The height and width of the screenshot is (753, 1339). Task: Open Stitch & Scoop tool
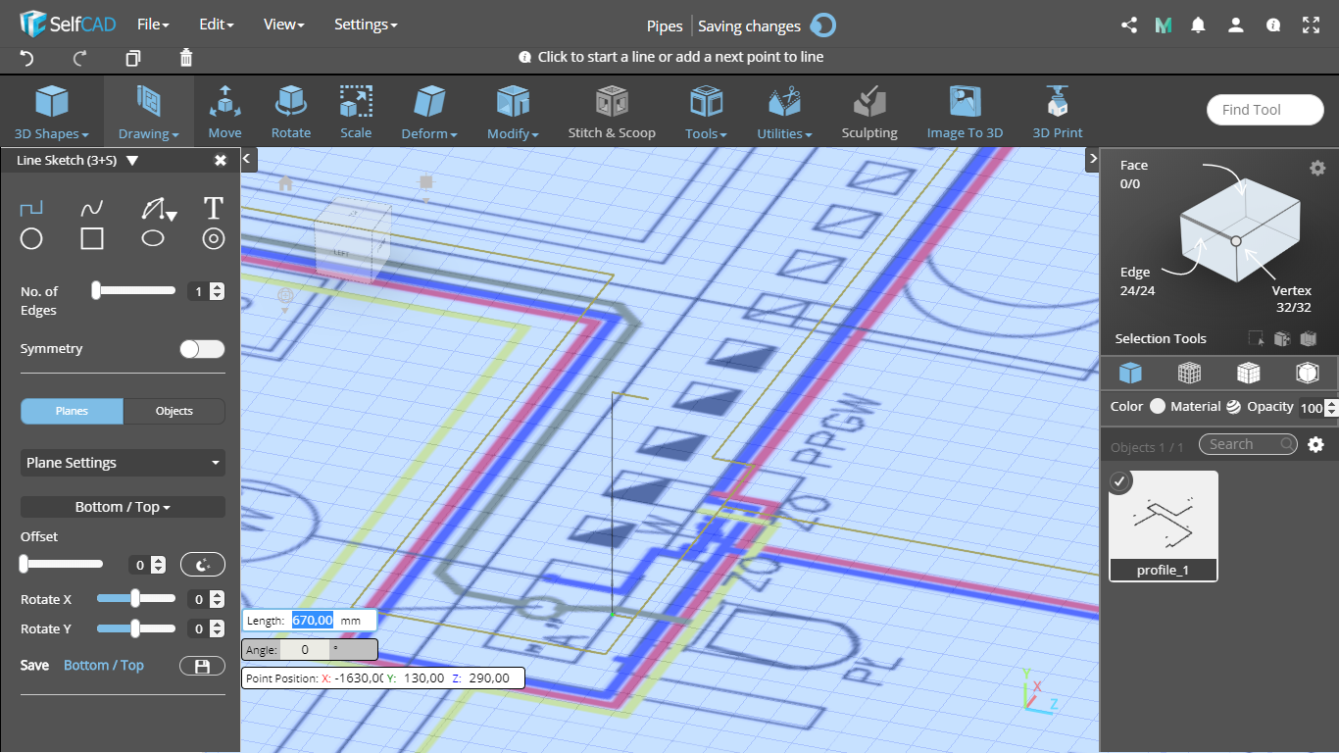pyautogui.click(x=612, y=112)
